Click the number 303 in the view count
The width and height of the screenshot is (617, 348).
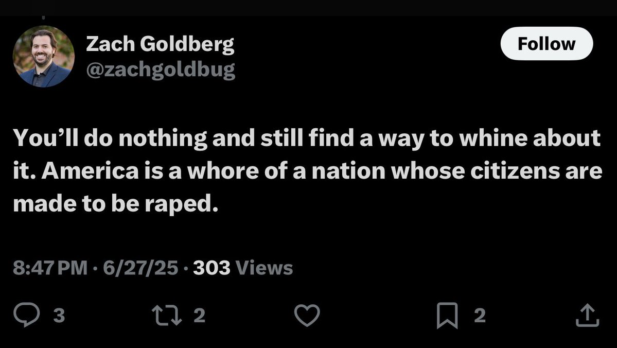click(211, 268)
